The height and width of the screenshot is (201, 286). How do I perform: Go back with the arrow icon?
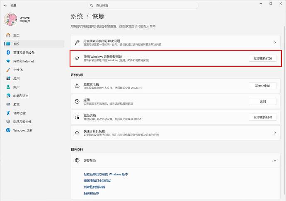(x=5, y=5)
